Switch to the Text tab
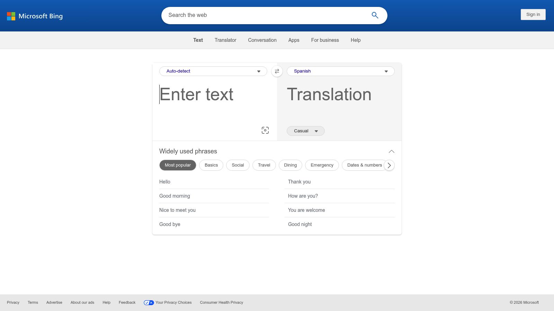 tap(198, 40)
